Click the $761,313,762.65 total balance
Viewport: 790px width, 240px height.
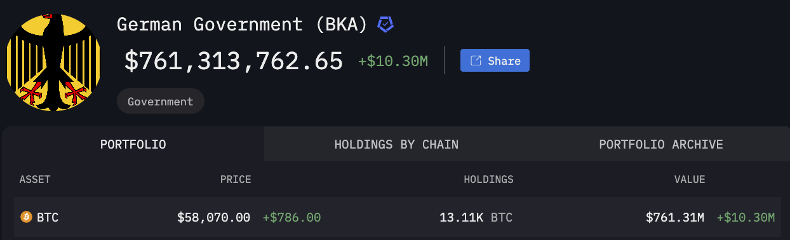234,61
